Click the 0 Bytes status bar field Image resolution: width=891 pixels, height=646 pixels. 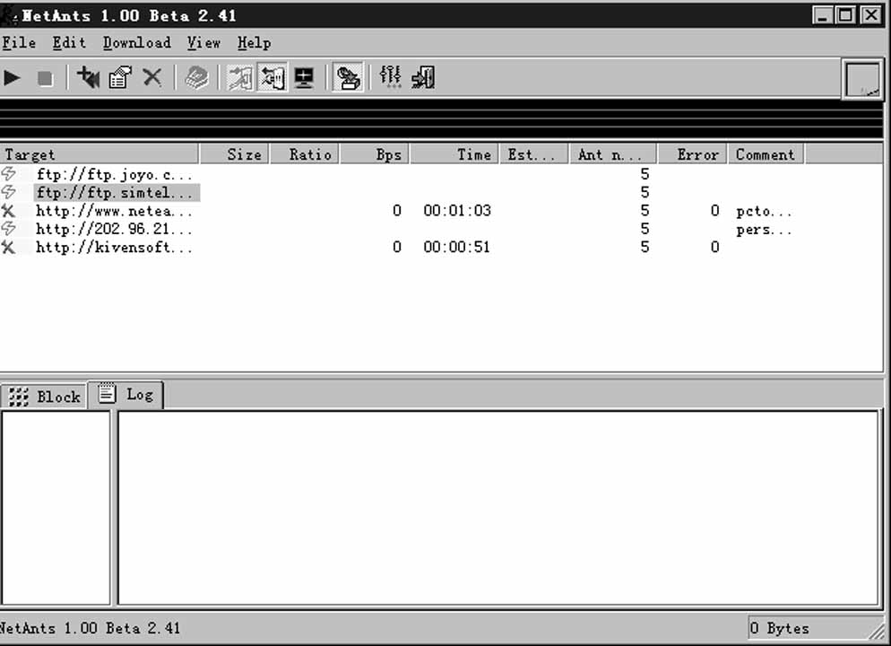[816, 628]
